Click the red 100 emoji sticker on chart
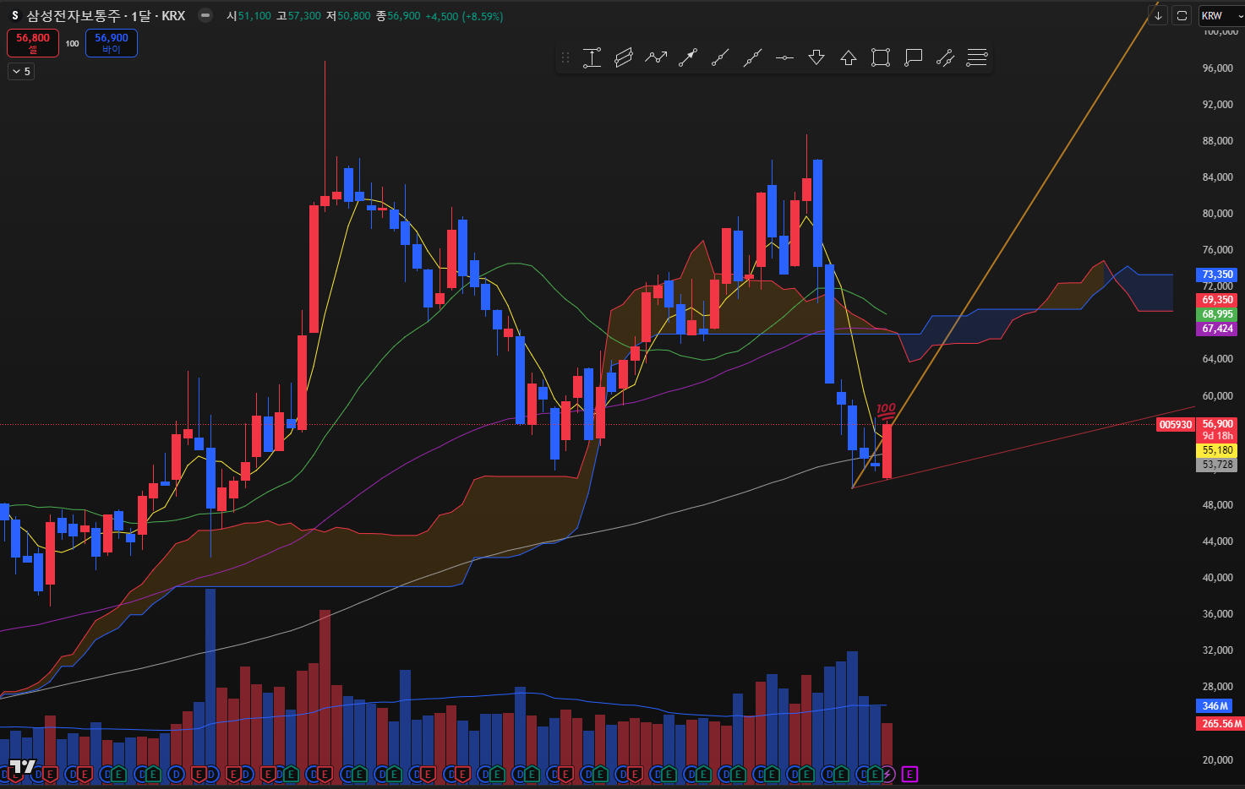The height and width of the screenshot is (789, 1245). click(886, 411)
